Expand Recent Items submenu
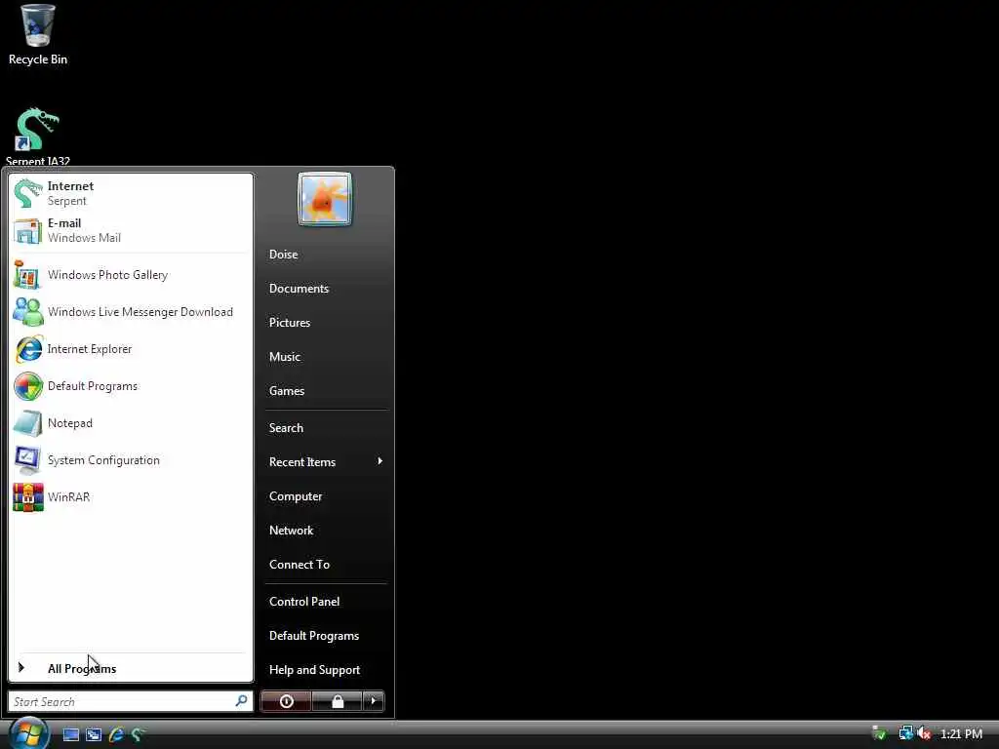The image size is (999, 749). click(326, 461)
